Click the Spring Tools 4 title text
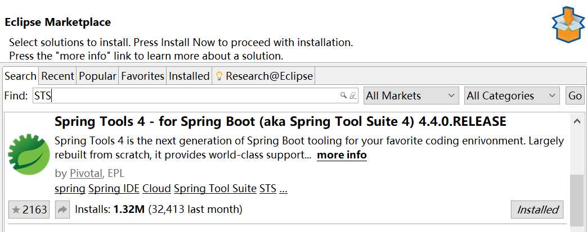This screenshot has width=587, height=232. click(280, 121)
